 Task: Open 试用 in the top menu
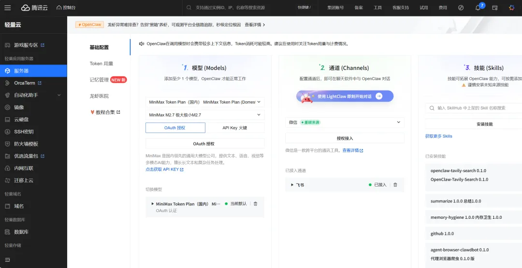423,8
